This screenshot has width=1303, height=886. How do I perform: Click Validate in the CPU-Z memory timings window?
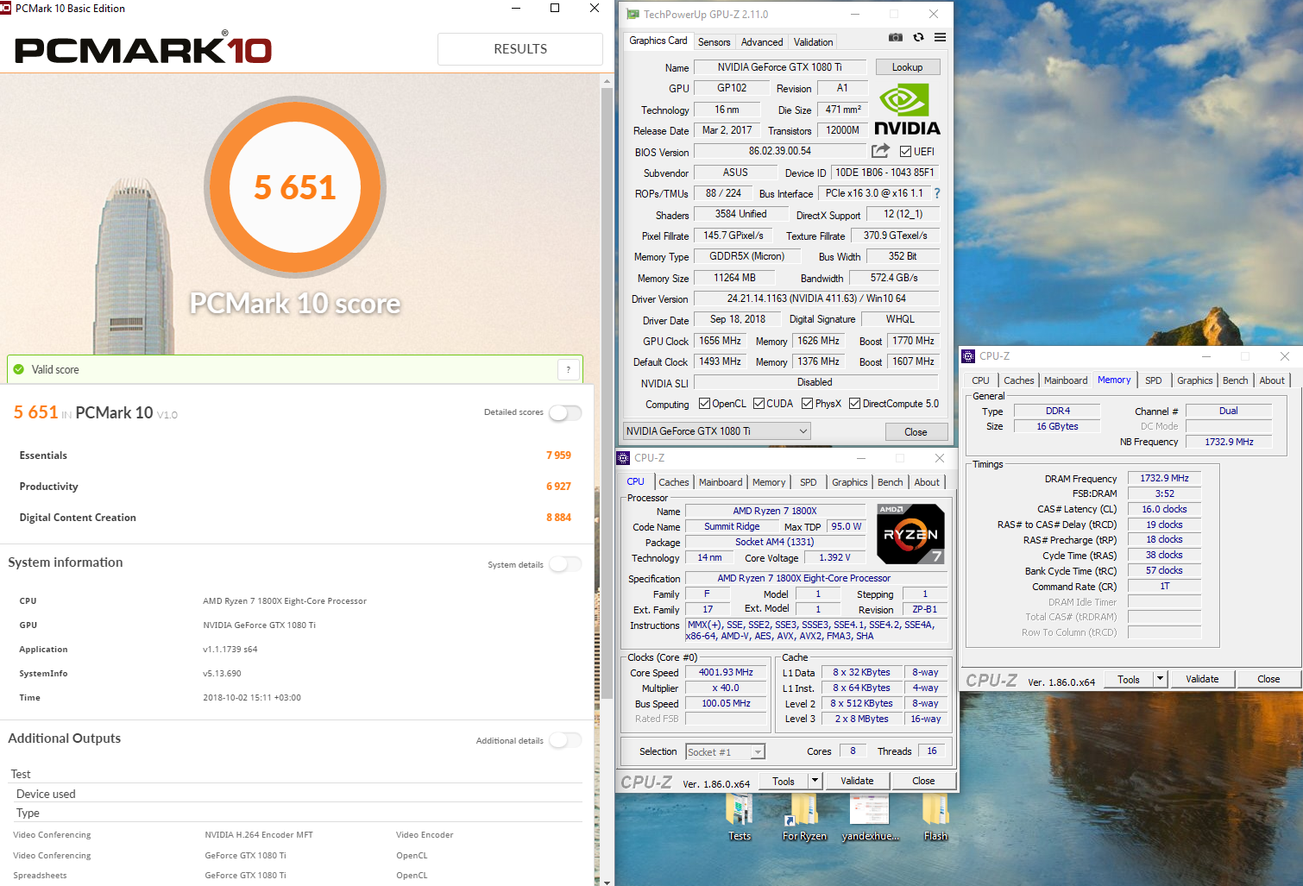pyautogui.click(x=1202, y=679)
